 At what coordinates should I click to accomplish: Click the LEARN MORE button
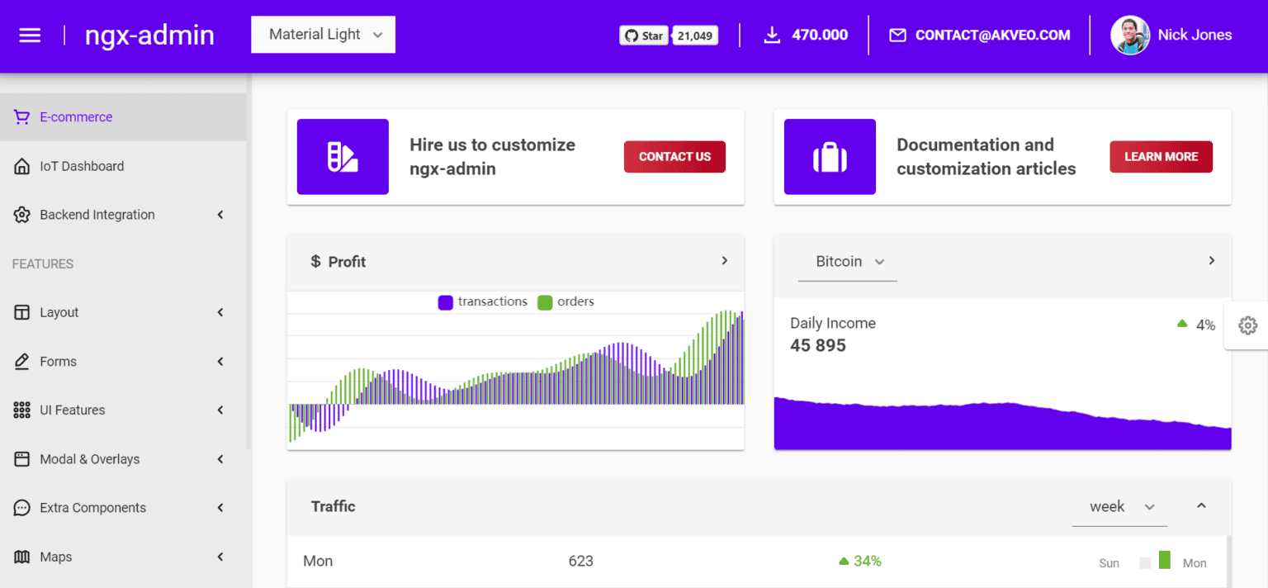pyautogui.click(x=1161, y=156)
